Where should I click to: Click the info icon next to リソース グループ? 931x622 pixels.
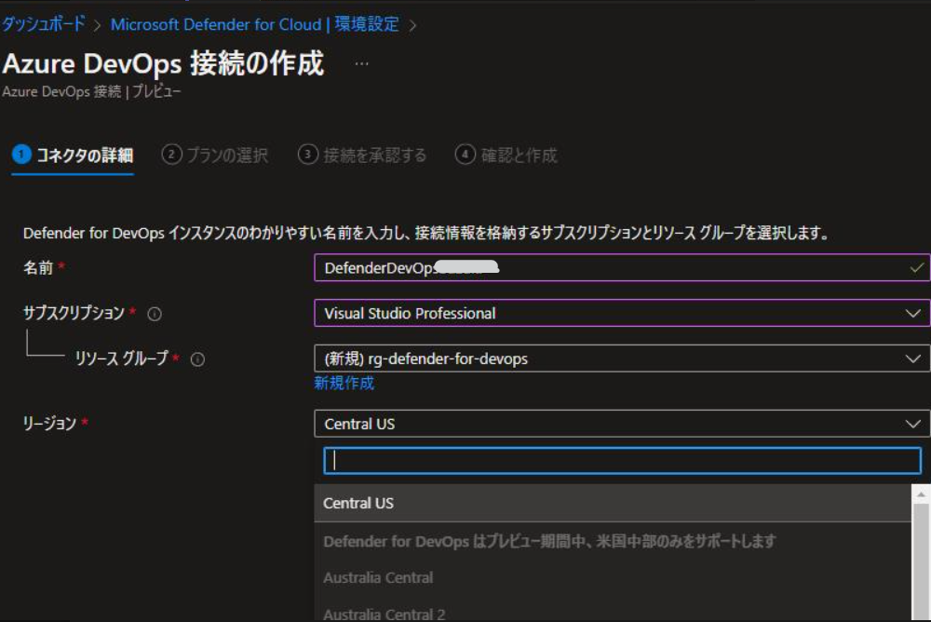coord(197,359)
